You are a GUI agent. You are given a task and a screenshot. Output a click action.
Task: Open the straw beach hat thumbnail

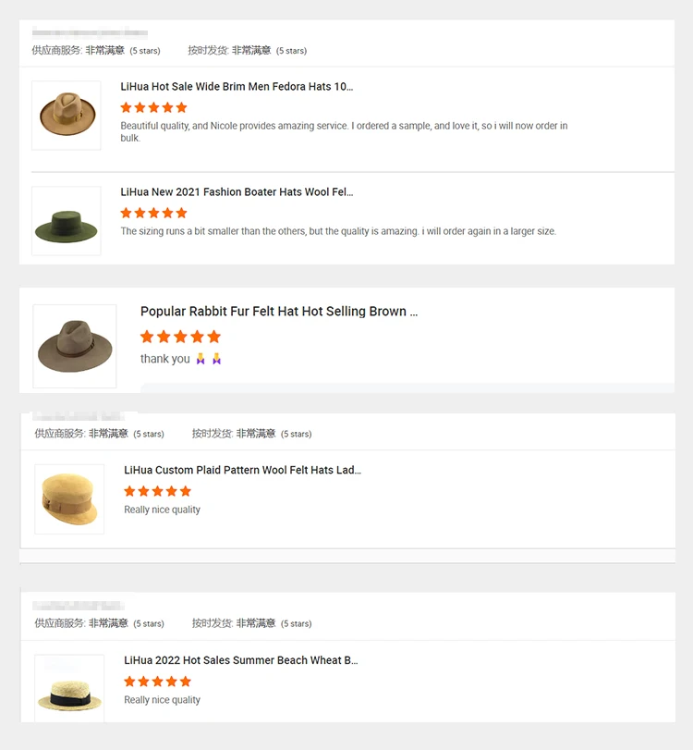(69, 689)
